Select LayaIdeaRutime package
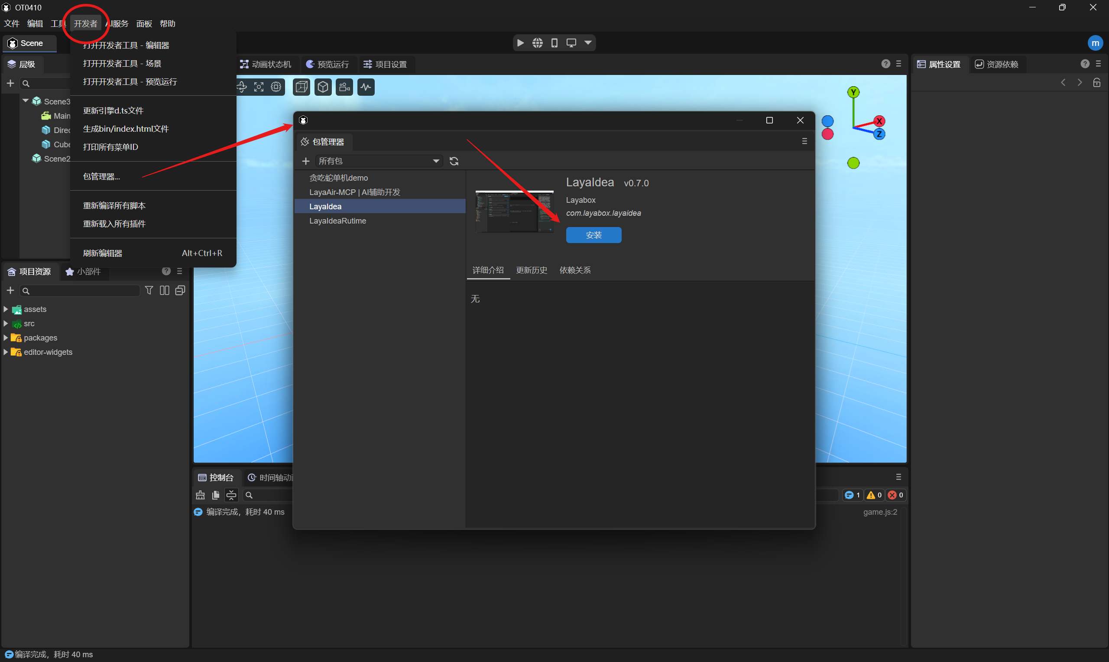 (x=380, y=221)
